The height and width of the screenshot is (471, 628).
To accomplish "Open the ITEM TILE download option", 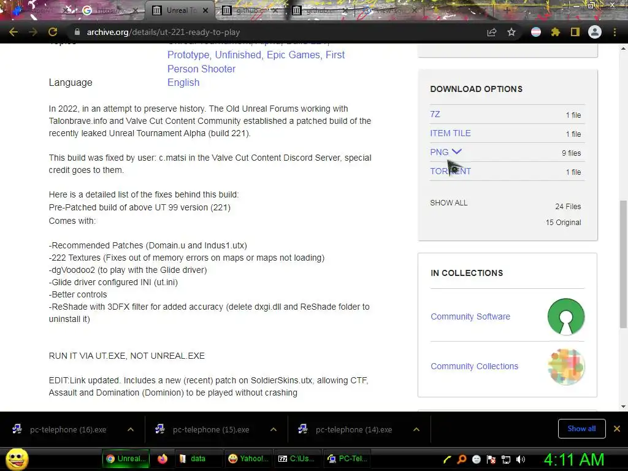I will (450, 133).
